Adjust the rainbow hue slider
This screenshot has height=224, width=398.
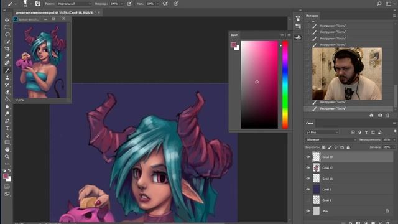(285, 85)
